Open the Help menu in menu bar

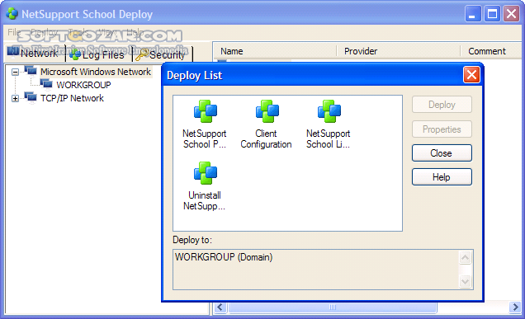click(x=135, y=32)
